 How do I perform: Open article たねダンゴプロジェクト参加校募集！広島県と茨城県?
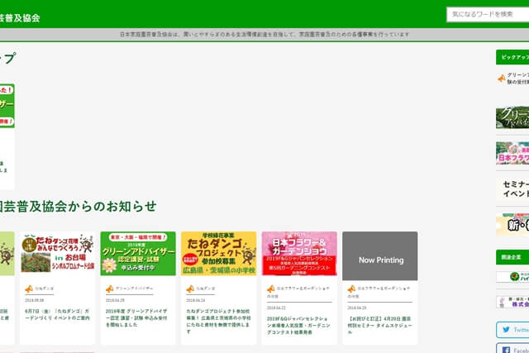click(x=218, y=322)
